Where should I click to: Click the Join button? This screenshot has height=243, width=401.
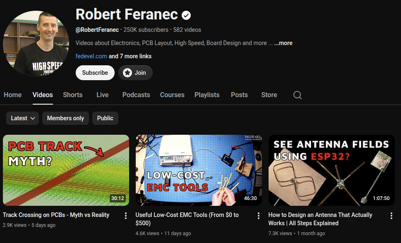coord(135,73)
